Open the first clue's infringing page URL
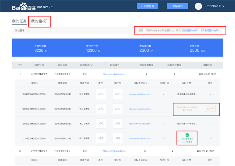 140,94
